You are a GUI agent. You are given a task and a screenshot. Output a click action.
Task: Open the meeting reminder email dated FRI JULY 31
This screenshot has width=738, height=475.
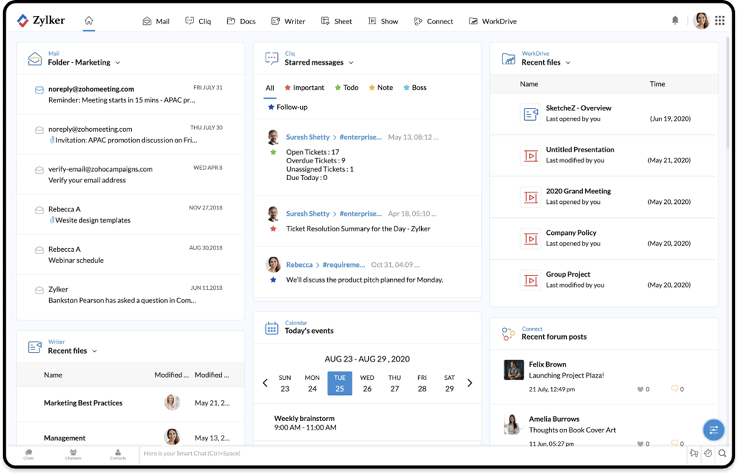tap(130, 94)
